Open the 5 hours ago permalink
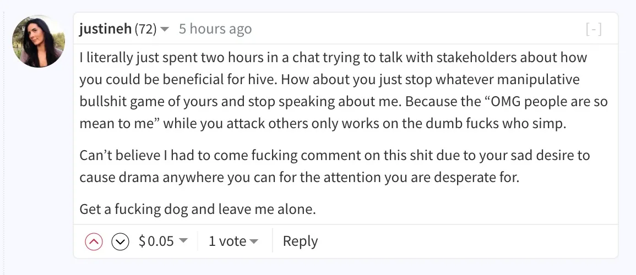 215,29
